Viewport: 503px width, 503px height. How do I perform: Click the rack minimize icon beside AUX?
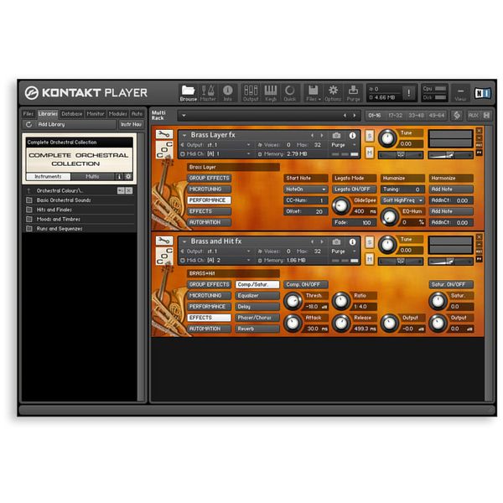tap(486, 115)
